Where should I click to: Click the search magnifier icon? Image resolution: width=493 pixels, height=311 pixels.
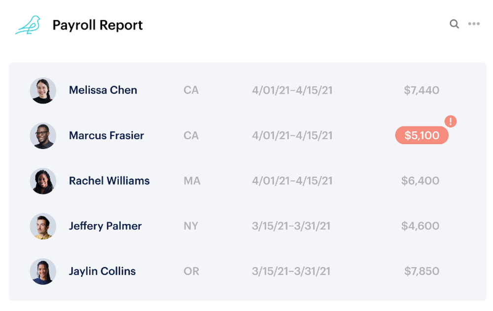(454, 24)
